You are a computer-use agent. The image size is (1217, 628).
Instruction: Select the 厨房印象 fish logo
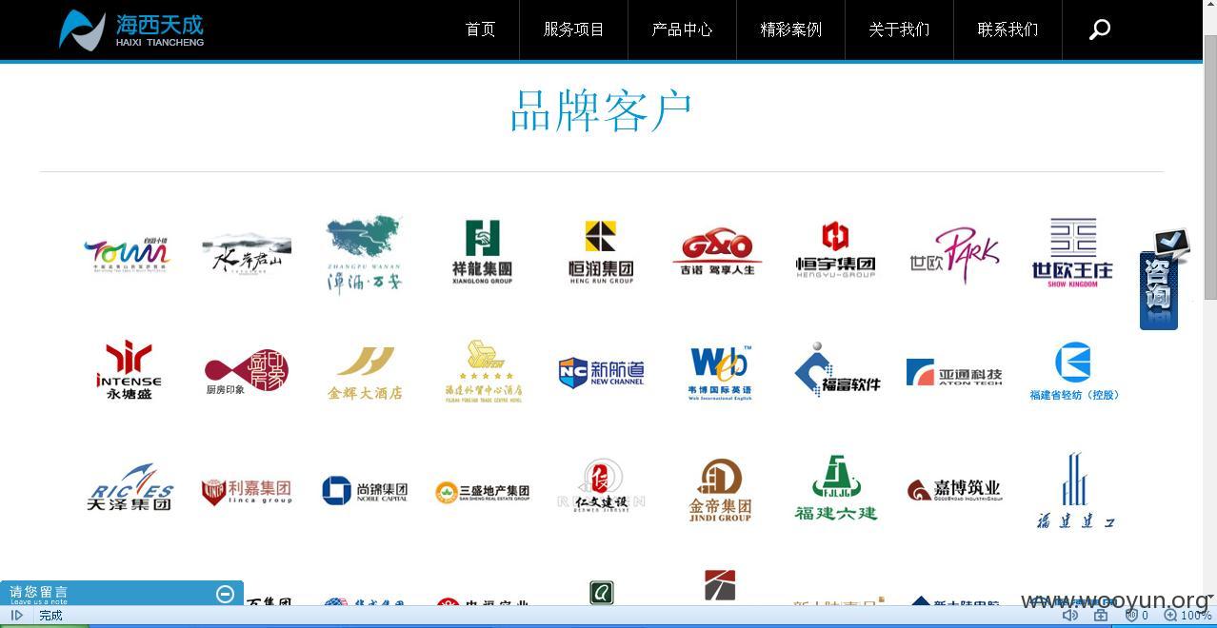247,371
